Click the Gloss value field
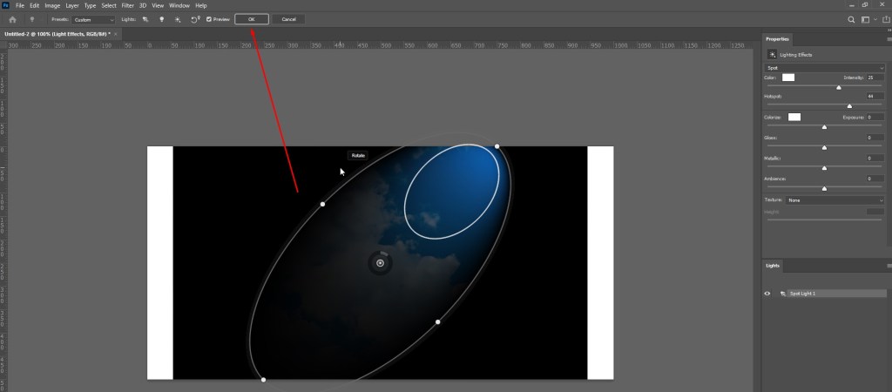 [x=875, y=138]
